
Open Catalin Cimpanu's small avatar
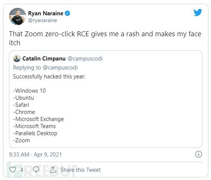coord(17,58)
